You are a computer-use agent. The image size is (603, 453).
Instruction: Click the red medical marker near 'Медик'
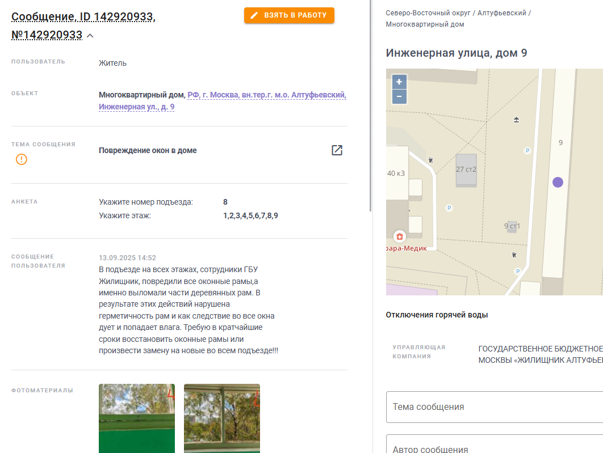click(x=400, y=236)
